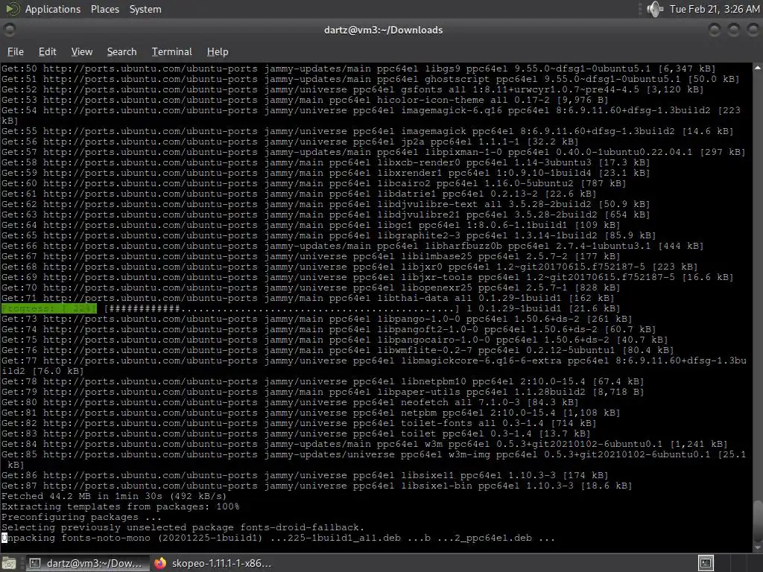Click the Get:84 w3m line
Viewport: 763px width, 572px height.
(x=364, y=444)
